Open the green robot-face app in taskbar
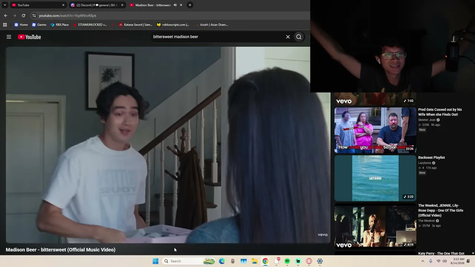The height and width of the screenshot is (267, 475). pos(298,261)
